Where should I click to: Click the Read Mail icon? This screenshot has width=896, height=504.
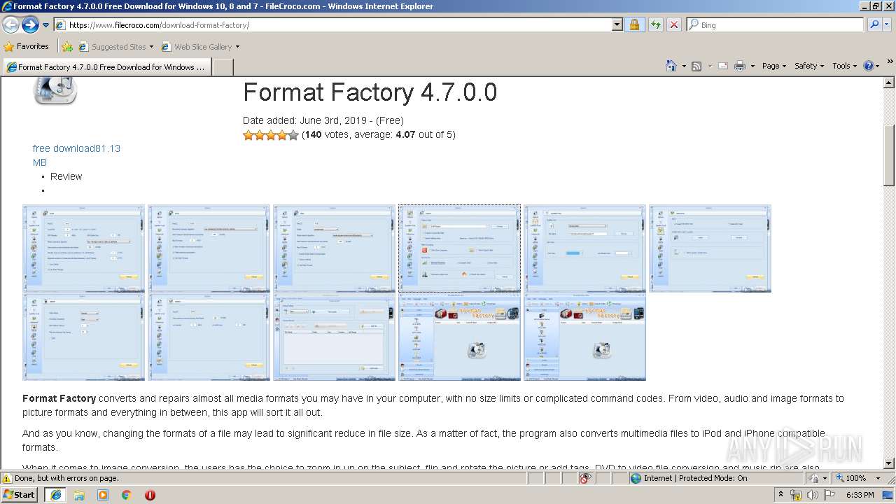[x=722, y=66]
